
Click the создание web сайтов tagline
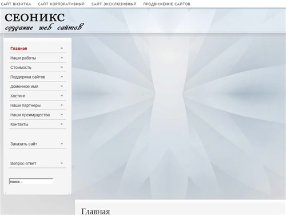44,28
